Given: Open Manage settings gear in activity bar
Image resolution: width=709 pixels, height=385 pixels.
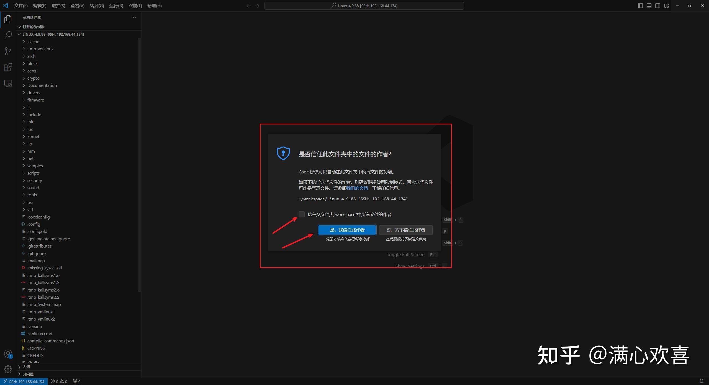Looking at the screenshot, I should click(8, 369).
